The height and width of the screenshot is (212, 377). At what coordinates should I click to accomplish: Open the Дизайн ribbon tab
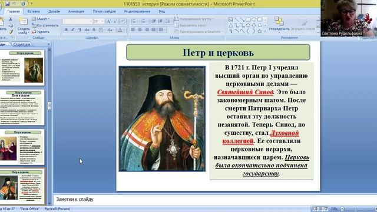pos(54,11)
